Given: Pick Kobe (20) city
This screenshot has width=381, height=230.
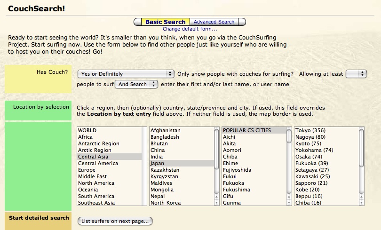Looking at the screenshot, I should (x=327, y=190).
